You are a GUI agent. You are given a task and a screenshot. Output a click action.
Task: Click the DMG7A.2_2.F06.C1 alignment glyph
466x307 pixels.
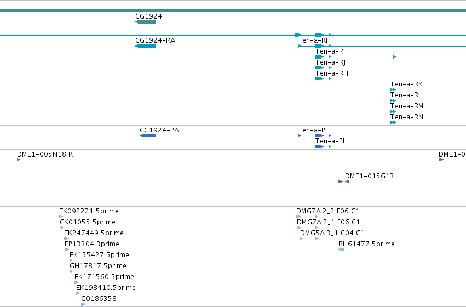307,217
